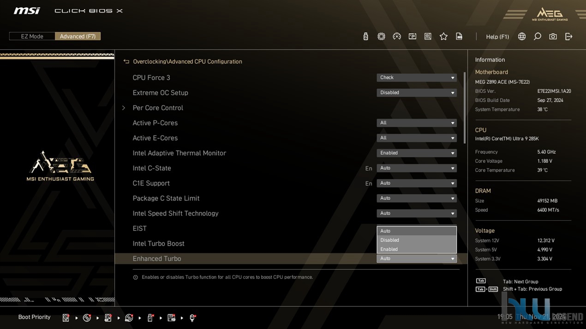The width and height of the screenshot is (586, 329).
Task: Expand the Per Core Control submenu
Action: point(158,108)
